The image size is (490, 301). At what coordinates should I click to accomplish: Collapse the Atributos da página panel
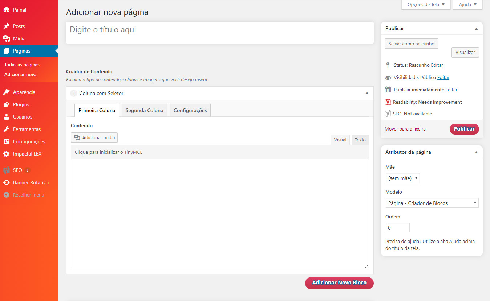[476, 152]
